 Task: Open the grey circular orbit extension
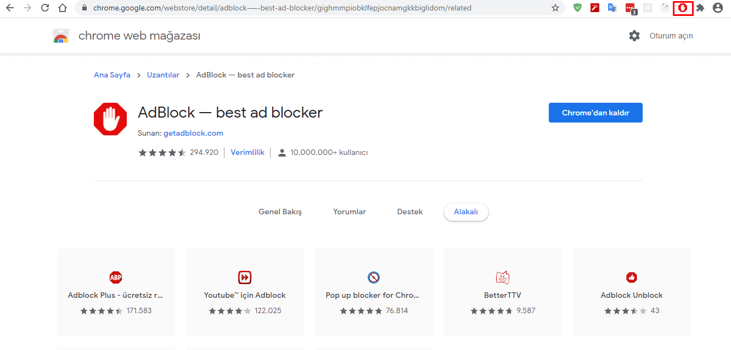point(665,8)
